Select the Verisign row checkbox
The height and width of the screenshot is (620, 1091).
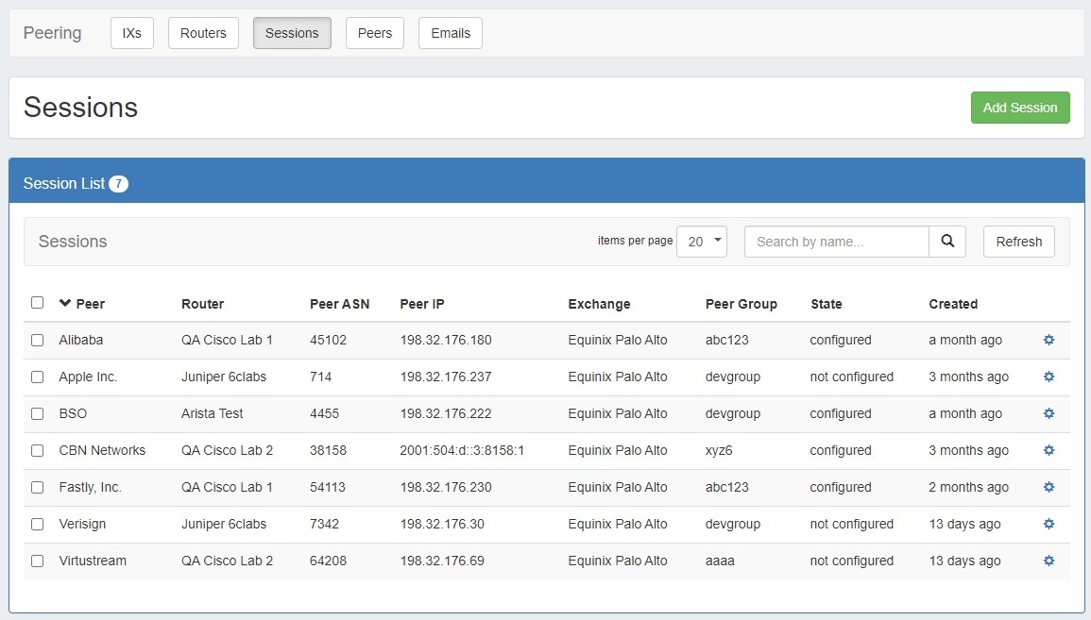[x=37, y=524]
